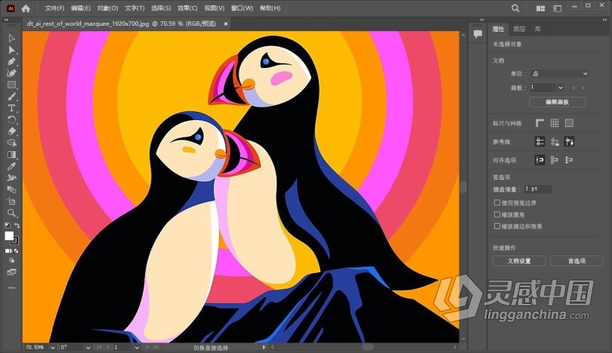Select the Gradient tool
Screen dimensions: 612x353
(x=11, y=155)
